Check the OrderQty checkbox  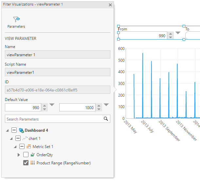pos(26,155)
